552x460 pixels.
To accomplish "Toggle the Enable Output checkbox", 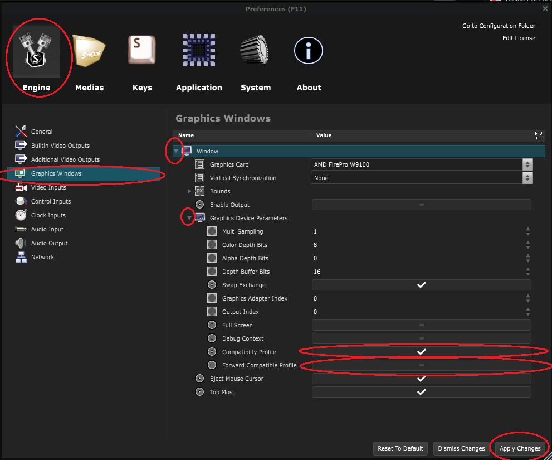I will pyautogui.click(x=422, y=205).
